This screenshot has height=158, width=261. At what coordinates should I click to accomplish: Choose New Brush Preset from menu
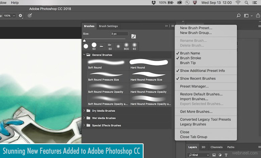click(196, 28)
